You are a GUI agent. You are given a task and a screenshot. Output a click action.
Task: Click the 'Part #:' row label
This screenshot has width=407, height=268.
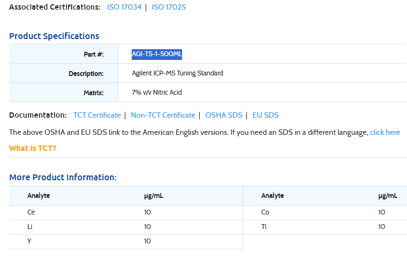93,55
